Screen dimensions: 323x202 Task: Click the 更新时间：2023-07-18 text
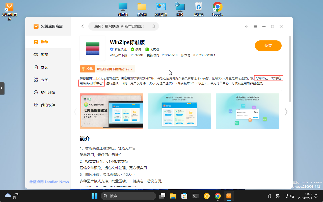pyautogui.click(x=162, y=55)
